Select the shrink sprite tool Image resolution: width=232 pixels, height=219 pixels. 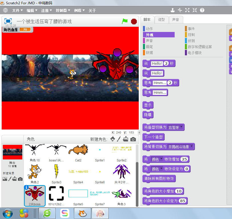(195, 10)
